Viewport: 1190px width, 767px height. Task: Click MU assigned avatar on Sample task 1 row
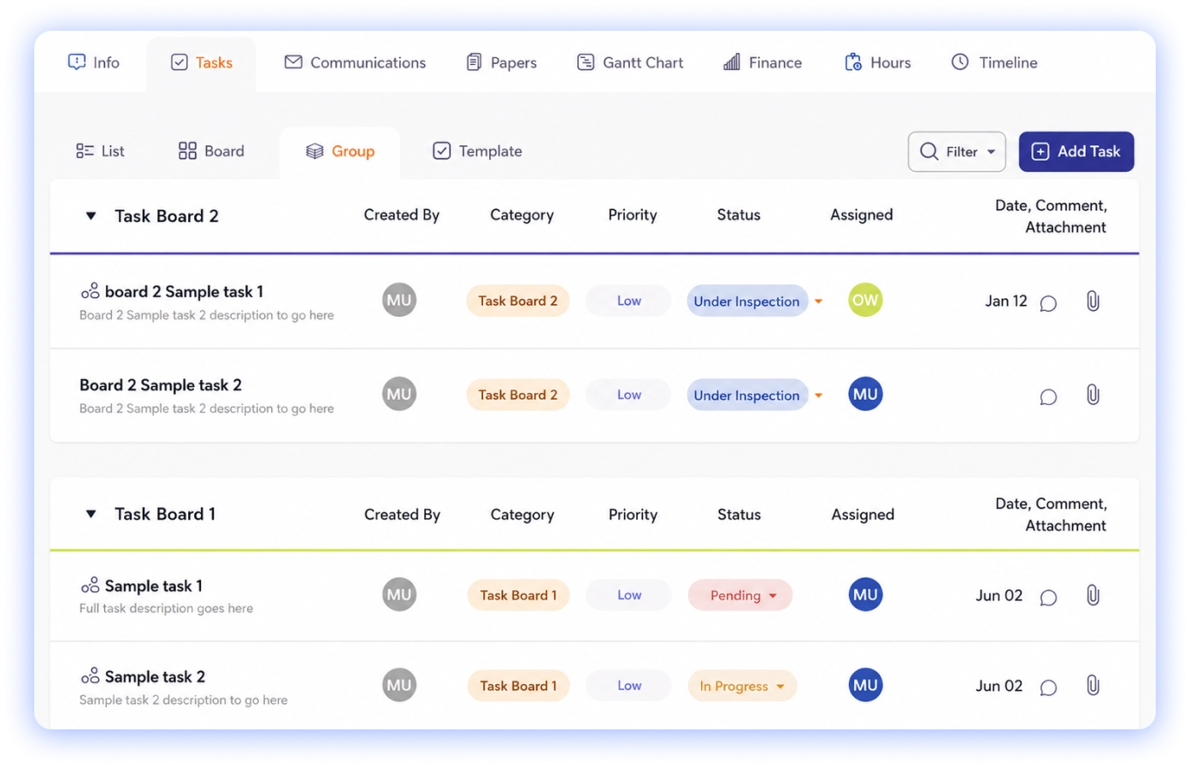[865, 594]
